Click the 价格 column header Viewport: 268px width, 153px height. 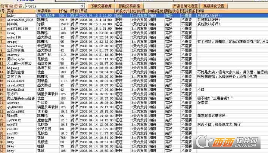pos(65,11)
